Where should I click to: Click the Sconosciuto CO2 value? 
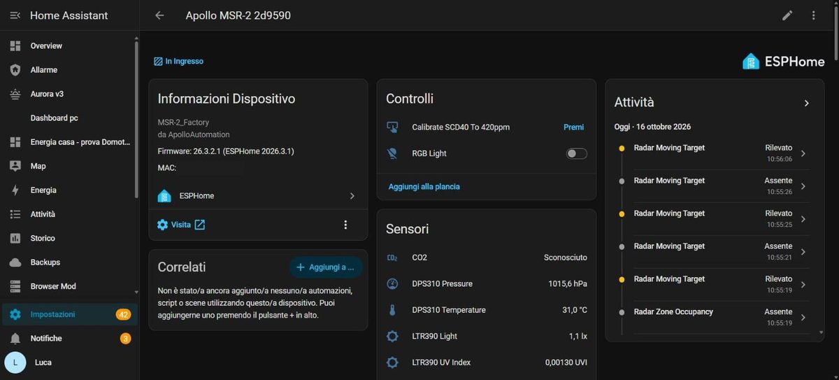[566, 258]
